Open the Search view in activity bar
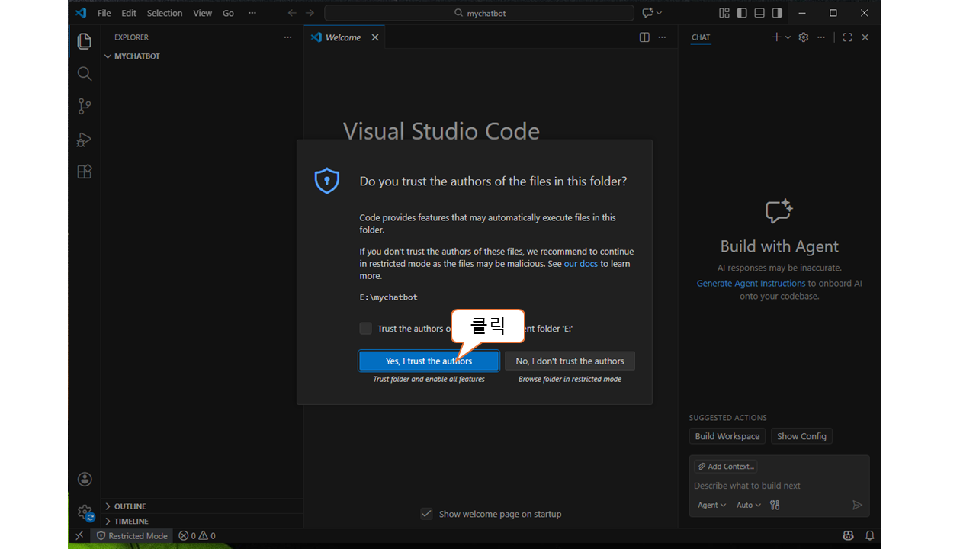976x549 pixels. coord(85,74)
